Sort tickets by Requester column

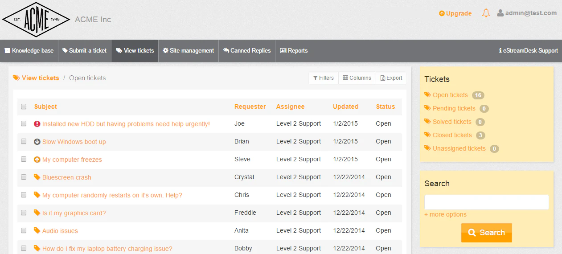(x=250, y=107)
